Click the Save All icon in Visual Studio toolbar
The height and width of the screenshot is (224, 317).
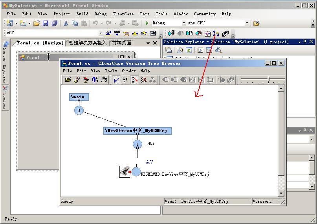[55, 23]
